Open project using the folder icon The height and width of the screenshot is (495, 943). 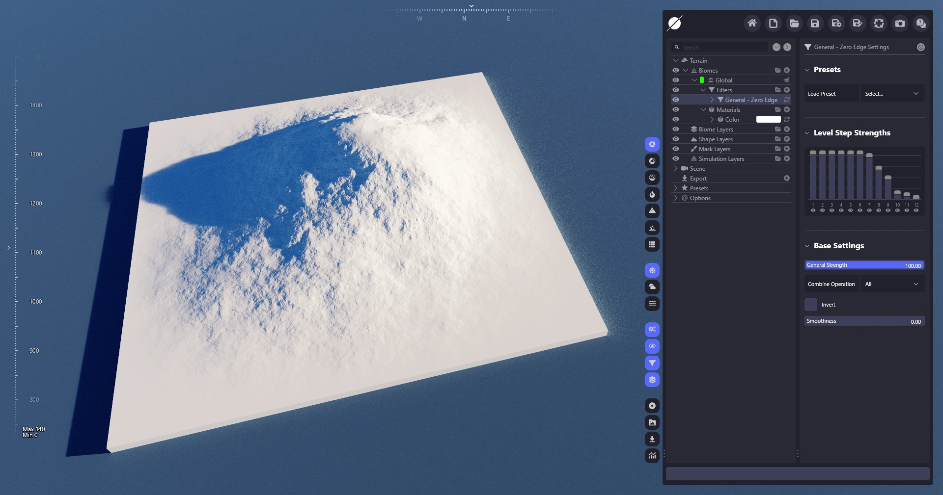[x=794, y=24]
